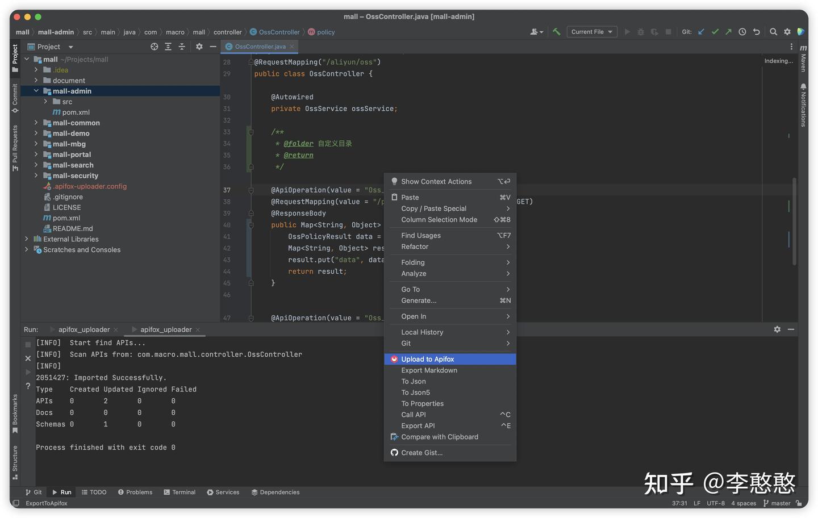Open Problems tool window button
The image size is (818, 518).
click(135, 492)
